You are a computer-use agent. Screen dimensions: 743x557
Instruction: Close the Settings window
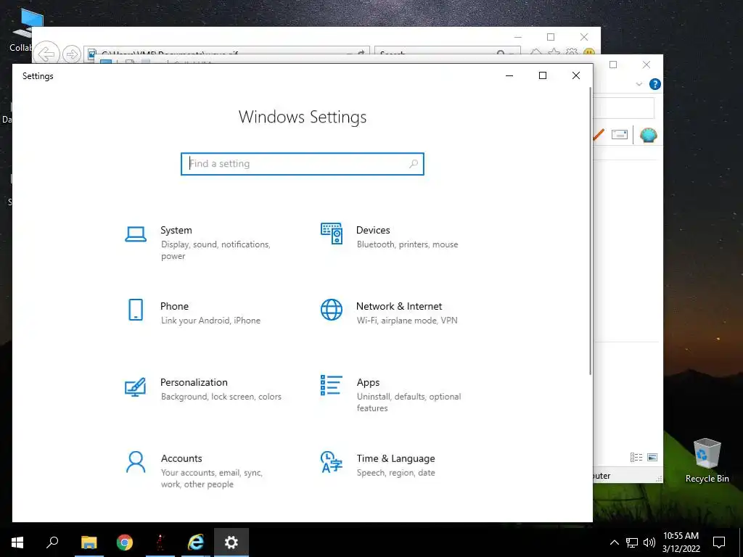point(575,75)
